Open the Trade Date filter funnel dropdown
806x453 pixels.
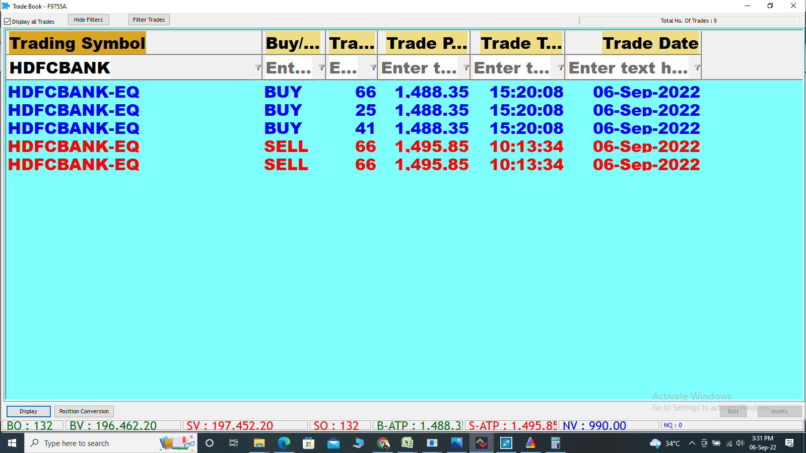click(697, 67)
